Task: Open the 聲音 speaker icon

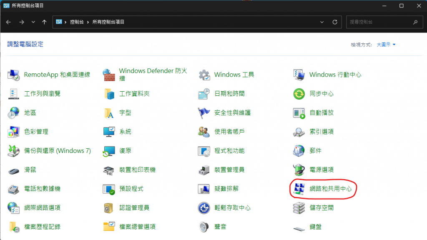Action: [204, 227]
